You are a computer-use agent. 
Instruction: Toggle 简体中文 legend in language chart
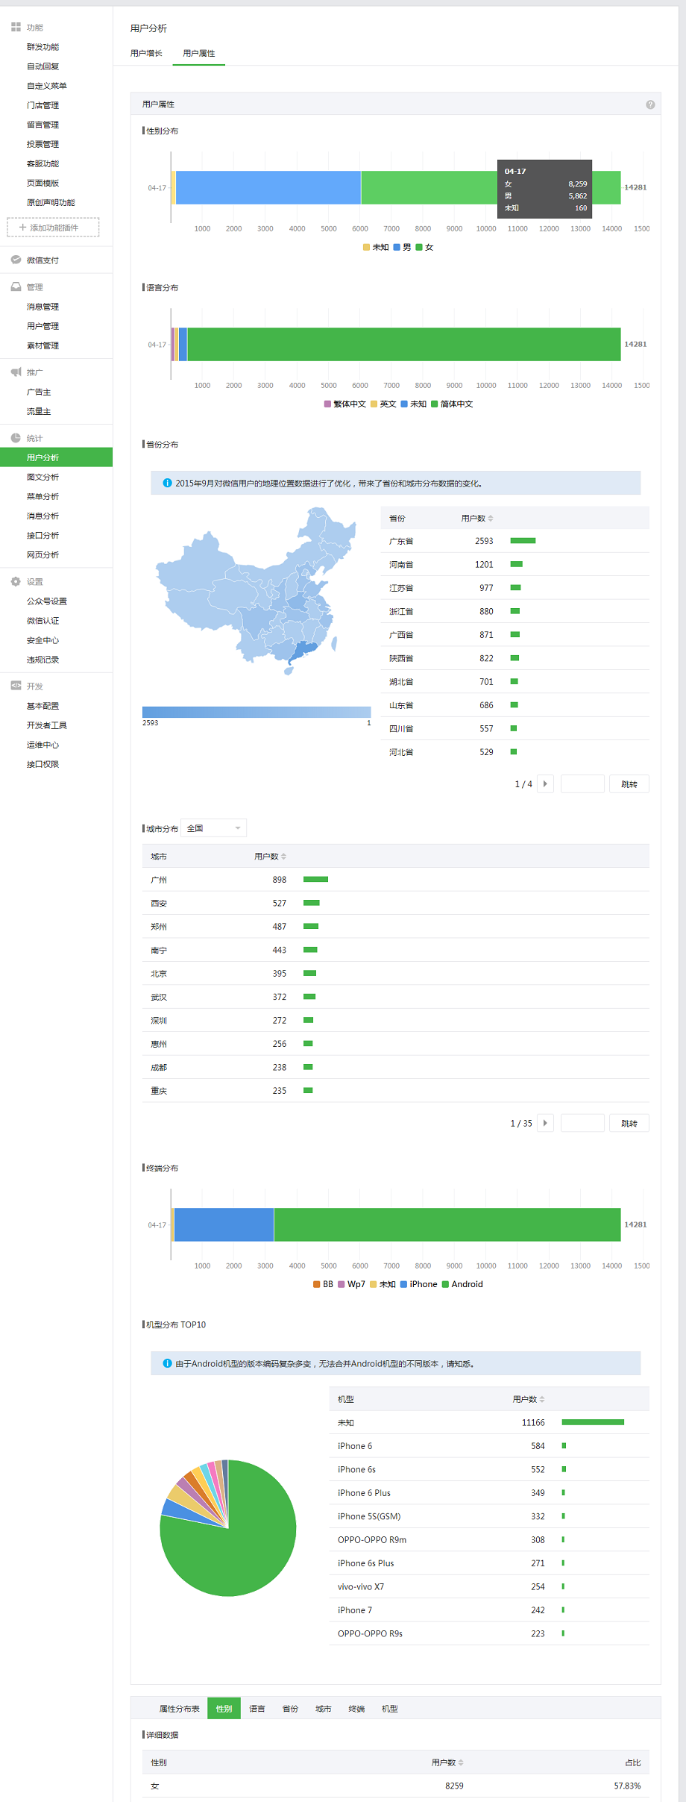pyautogui.click(x=452, y=404)
